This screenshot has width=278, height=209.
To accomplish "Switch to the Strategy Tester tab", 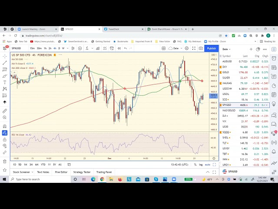I will pos(82,172).
